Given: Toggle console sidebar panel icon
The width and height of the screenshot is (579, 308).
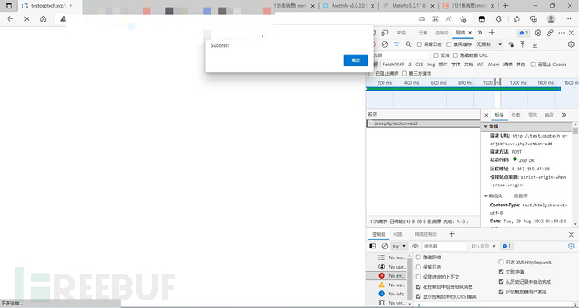Looking at the screenshot, I should point(373,246).
